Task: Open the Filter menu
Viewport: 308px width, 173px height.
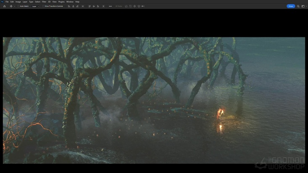Action: click(44, 2)
